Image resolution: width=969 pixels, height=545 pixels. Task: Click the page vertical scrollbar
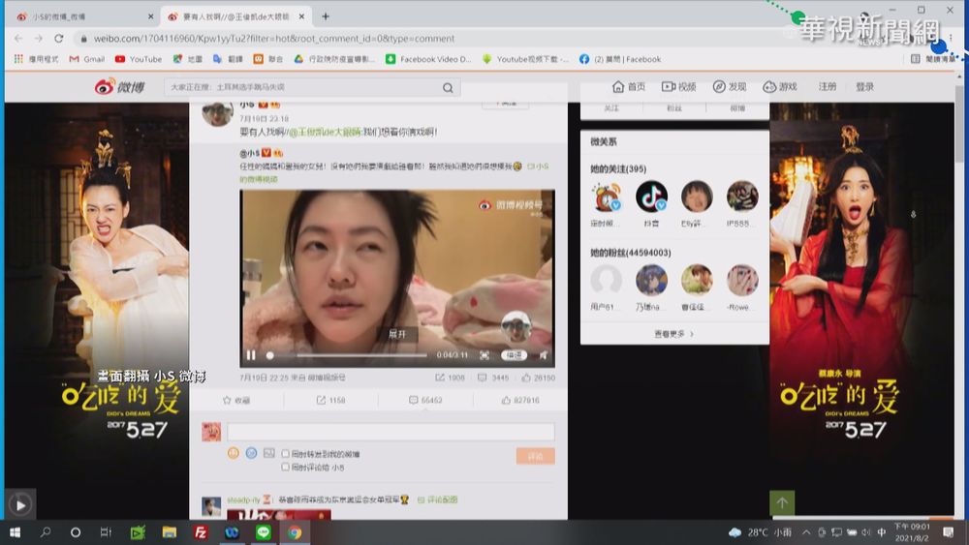point(958,124)
